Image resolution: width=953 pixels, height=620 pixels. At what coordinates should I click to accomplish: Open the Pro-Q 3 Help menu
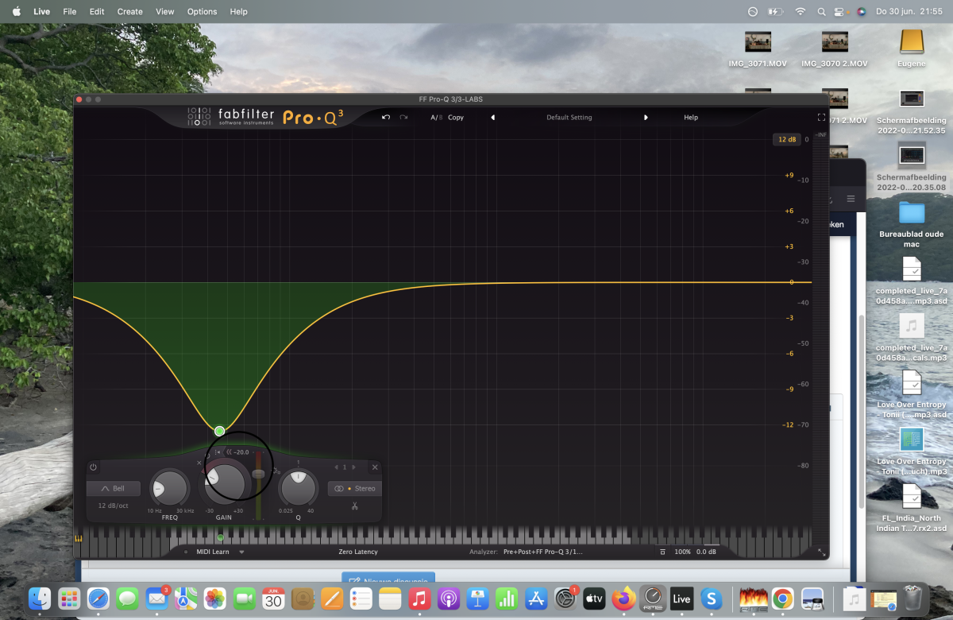click(691, 117)
